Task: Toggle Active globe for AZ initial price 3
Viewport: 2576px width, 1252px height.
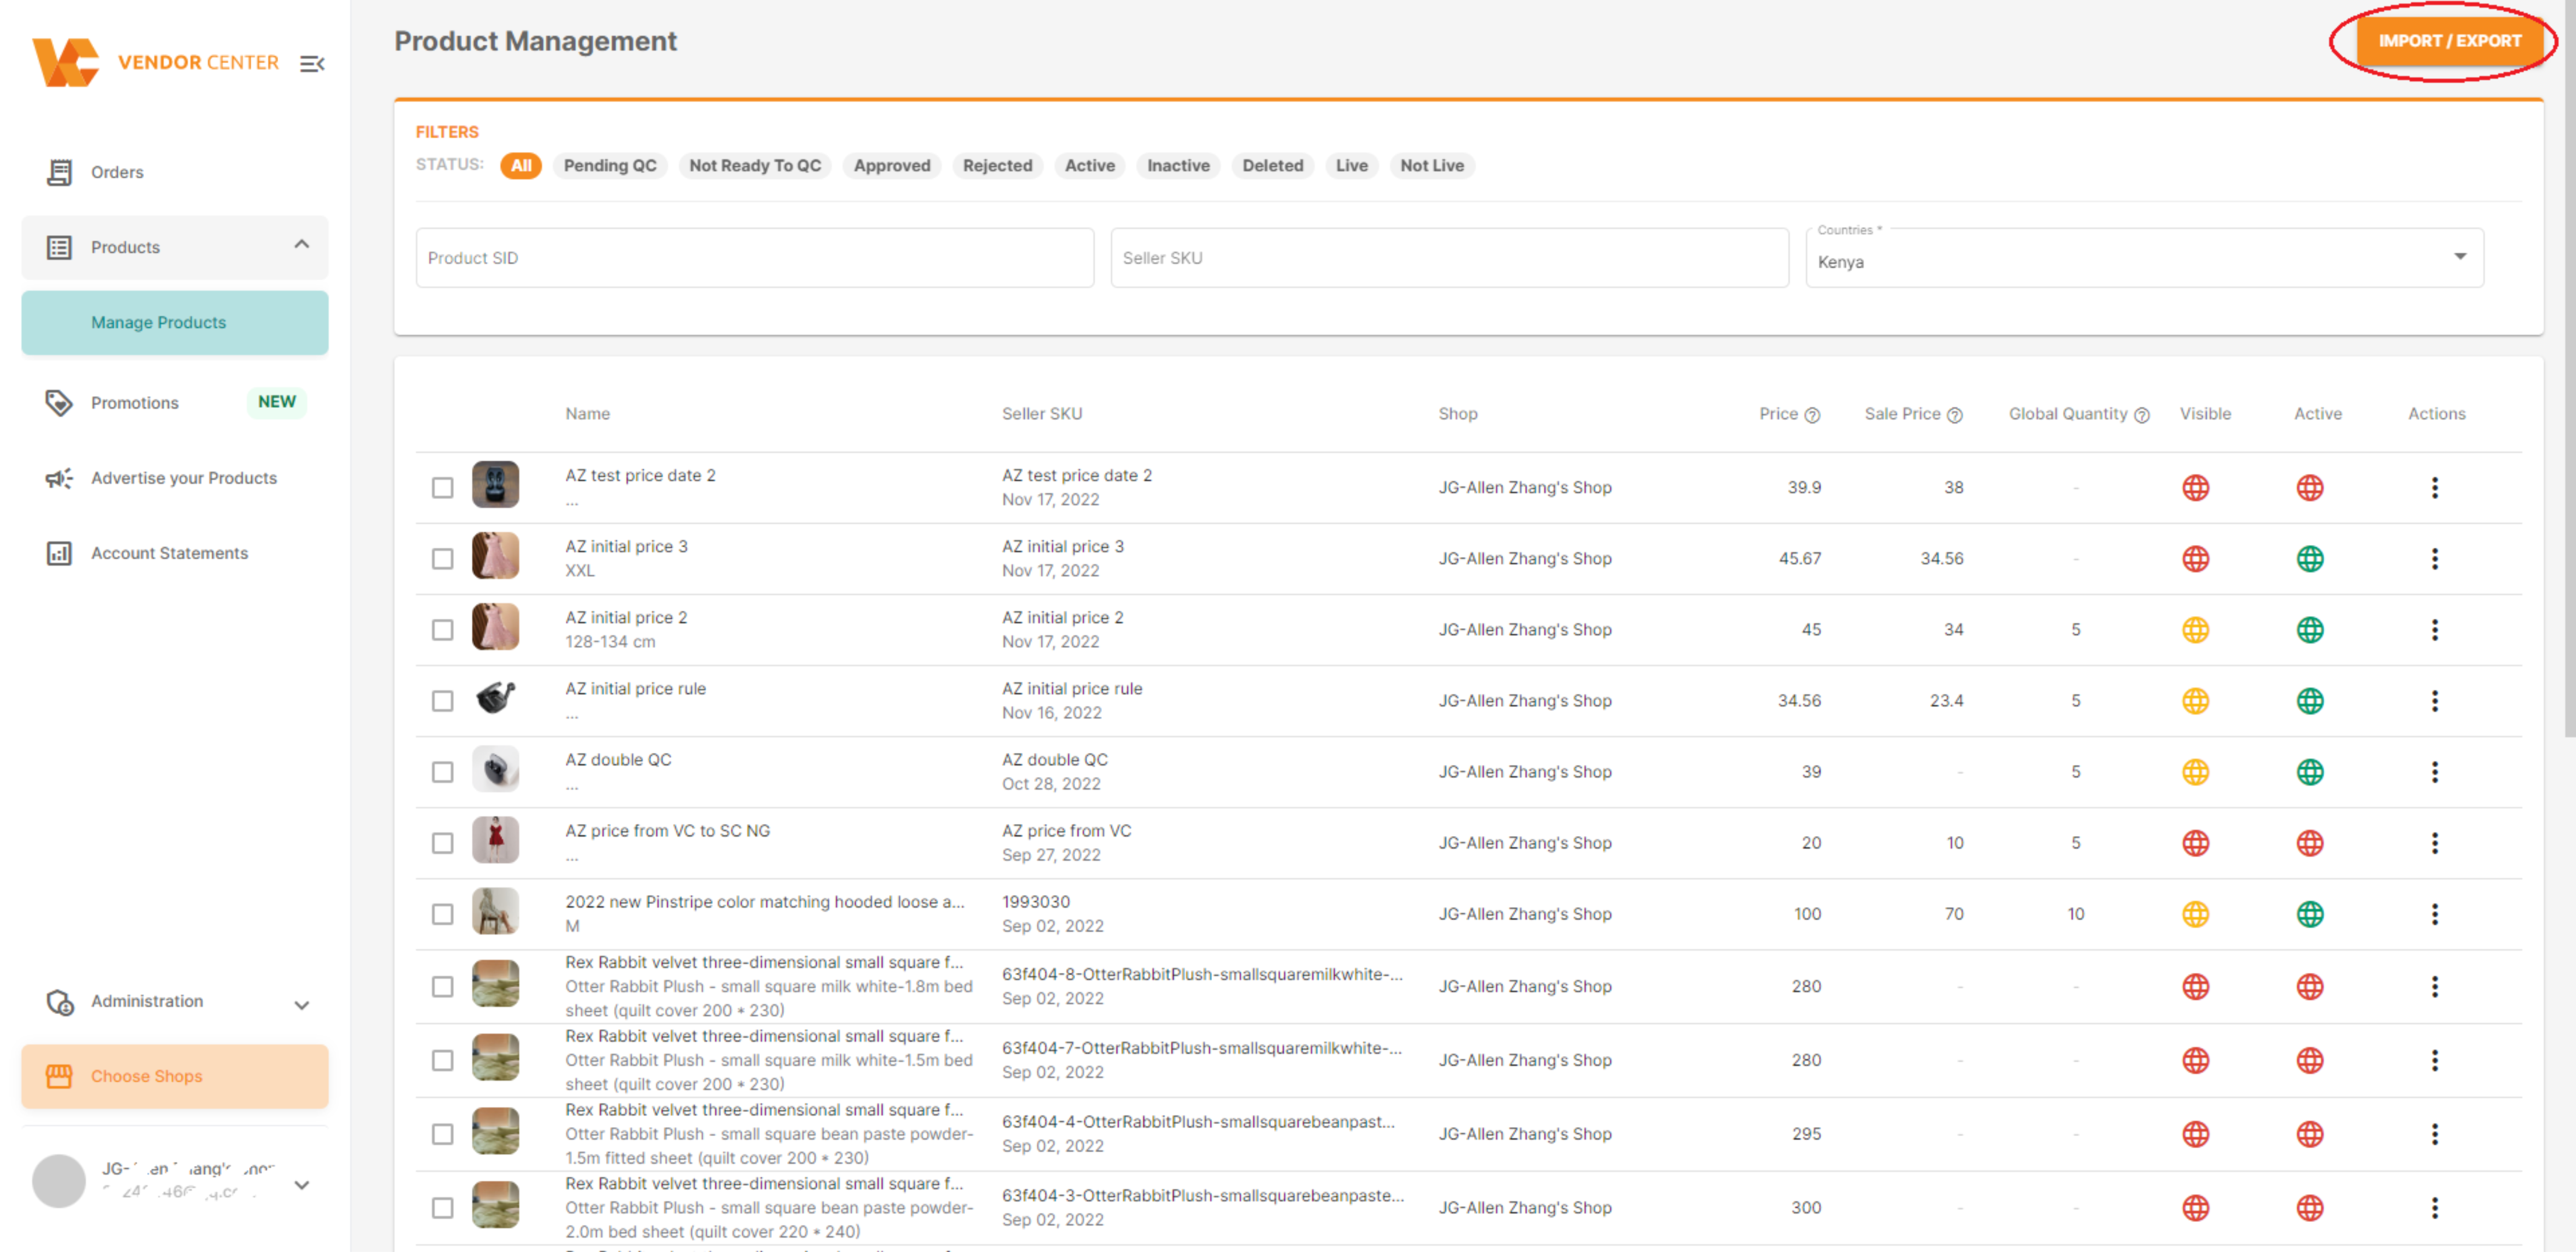Action: [2309, 559]
